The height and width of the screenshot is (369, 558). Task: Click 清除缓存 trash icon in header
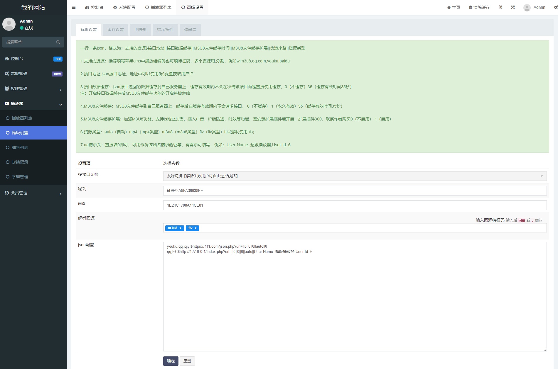(x=471, y=7)
